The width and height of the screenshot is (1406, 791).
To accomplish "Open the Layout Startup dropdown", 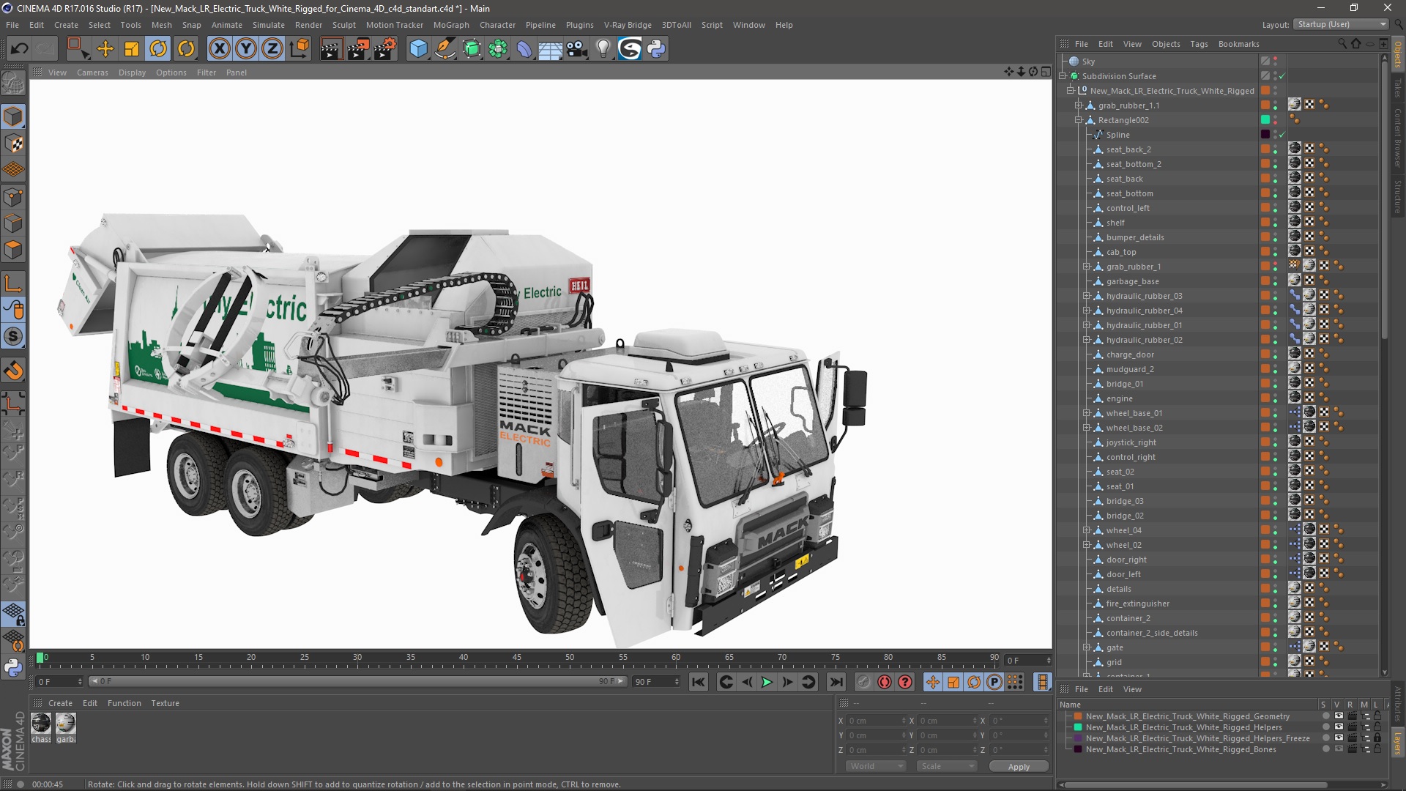I will [x=1342, y=24].
